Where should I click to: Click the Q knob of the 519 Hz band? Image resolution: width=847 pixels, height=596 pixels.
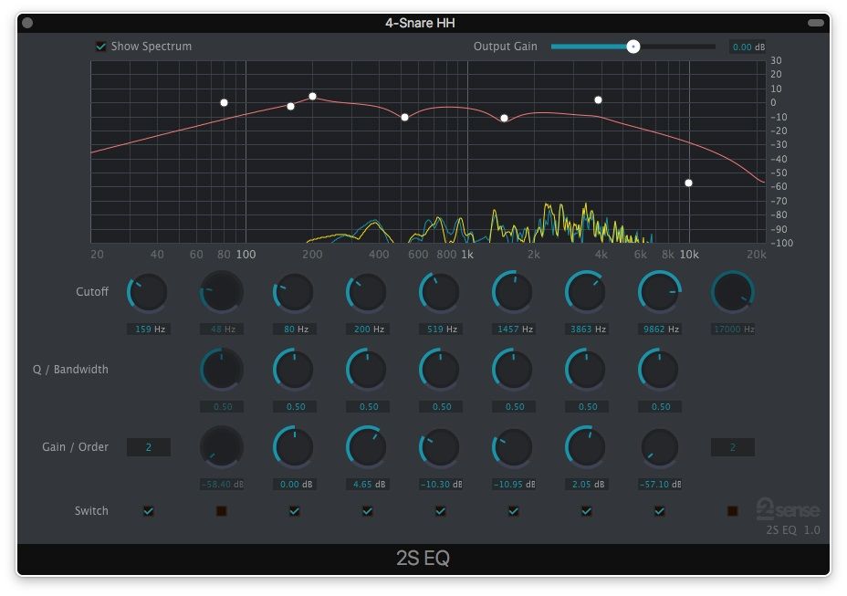click(439, 370)
